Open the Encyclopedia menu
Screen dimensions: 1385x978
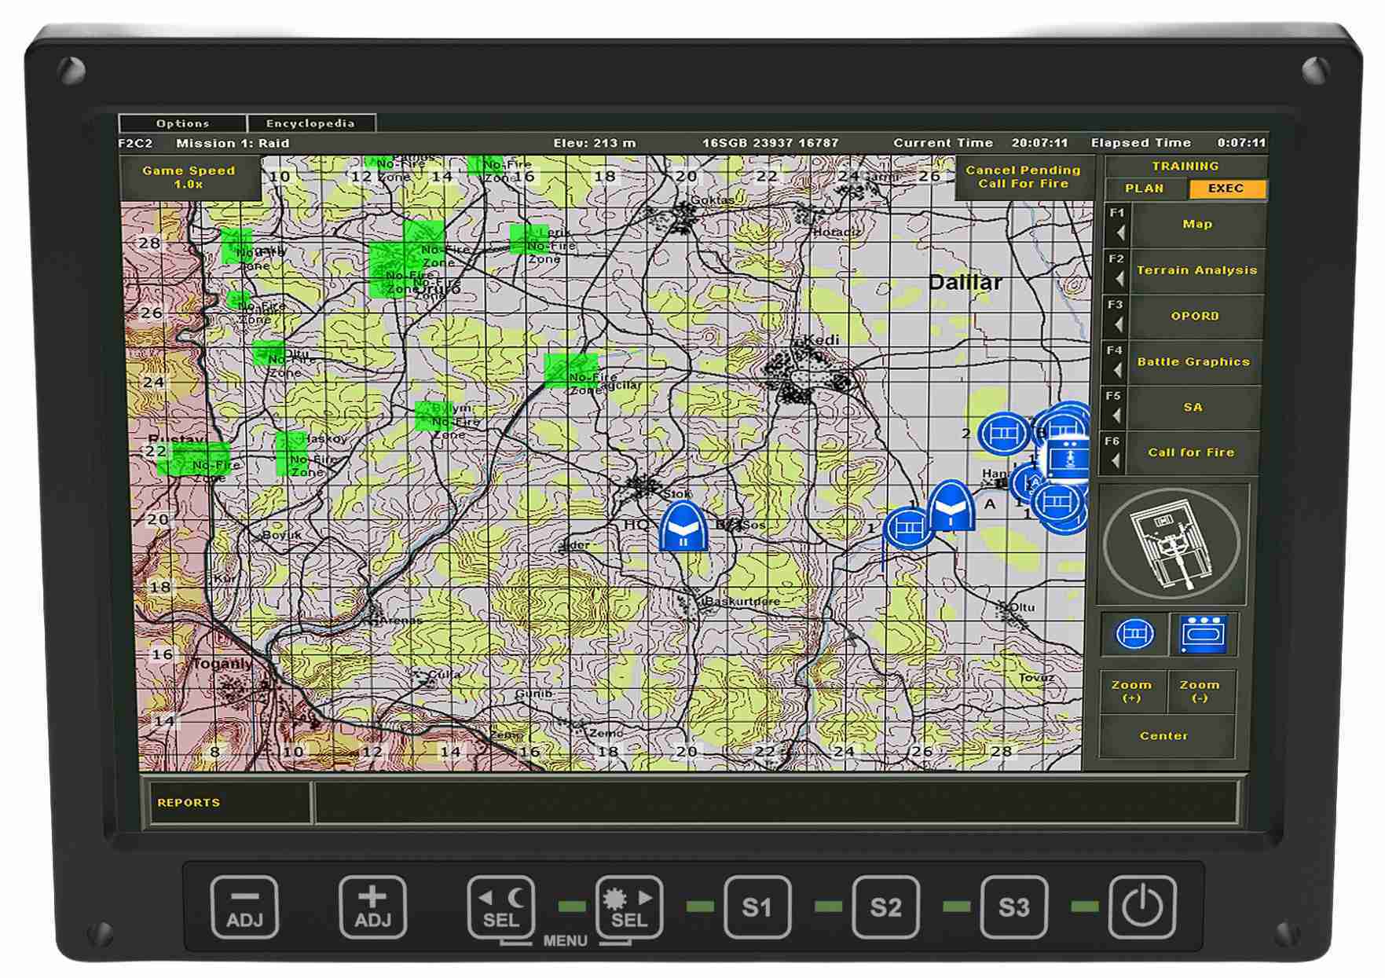pyautogui.click(x=310, y=123)
